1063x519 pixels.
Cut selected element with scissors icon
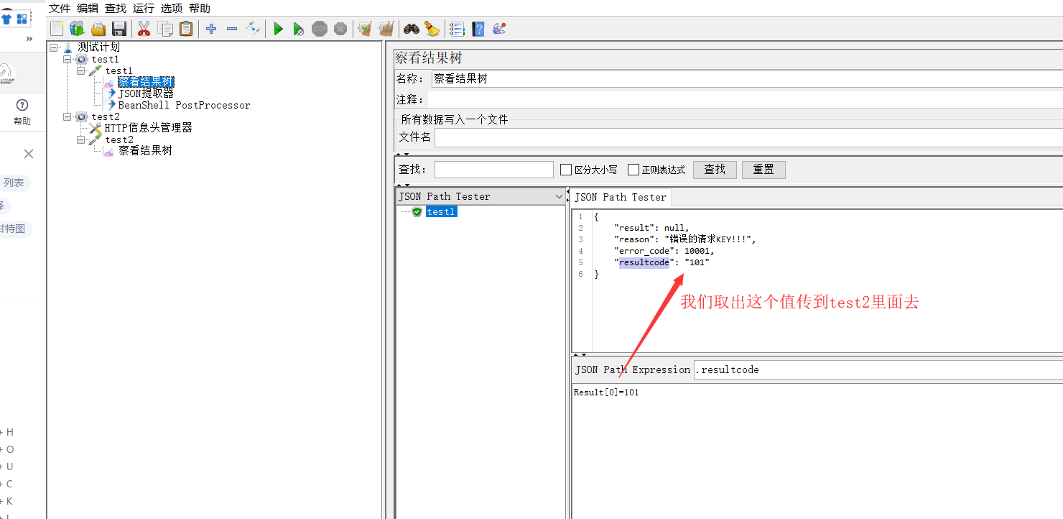coord(144,29)
